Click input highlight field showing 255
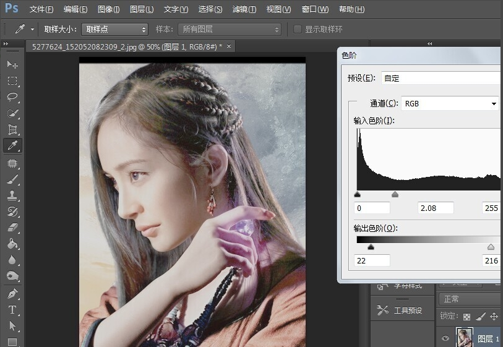 click(492, 208)
